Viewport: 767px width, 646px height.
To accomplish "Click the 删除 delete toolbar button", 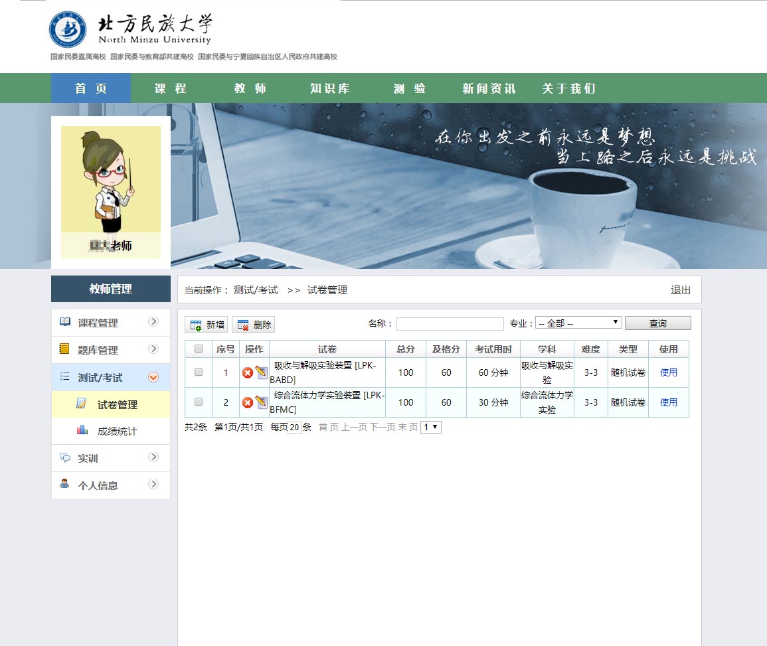I will click(x=253, y=325).
